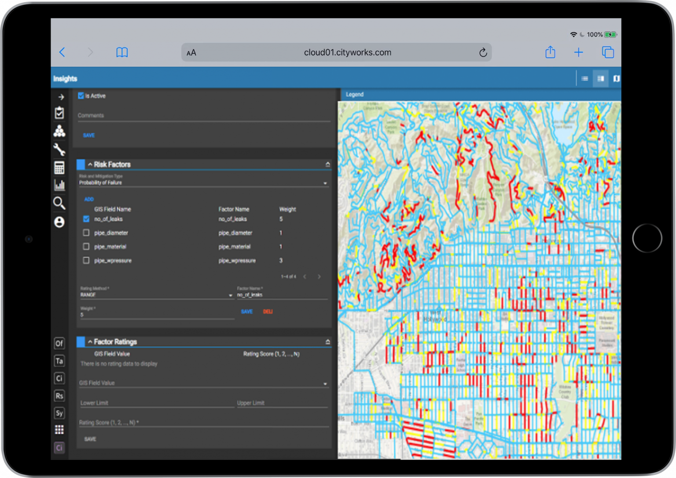Open the bar chart icon in sidebar
Screen dimensions: 676x478
click(59, 185)
